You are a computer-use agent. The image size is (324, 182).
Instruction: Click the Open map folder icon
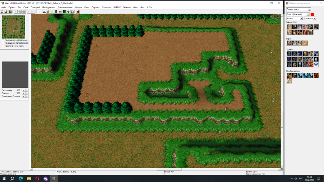[x=6, y=12]
